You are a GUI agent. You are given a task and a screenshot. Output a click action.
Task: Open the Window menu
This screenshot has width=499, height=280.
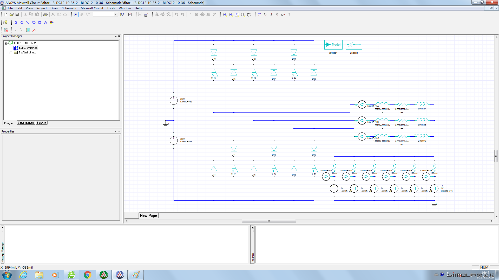click(x=125, y=8)
